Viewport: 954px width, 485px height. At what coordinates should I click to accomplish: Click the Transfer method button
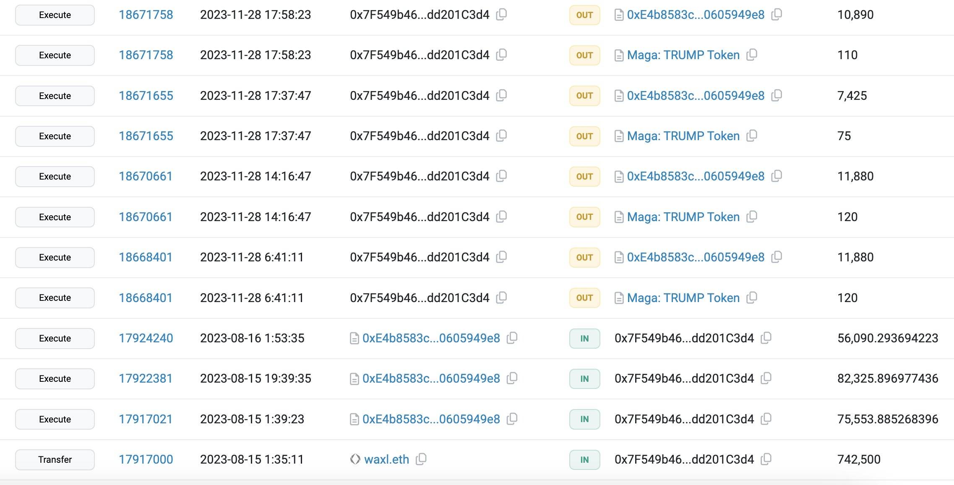(55, 459)
